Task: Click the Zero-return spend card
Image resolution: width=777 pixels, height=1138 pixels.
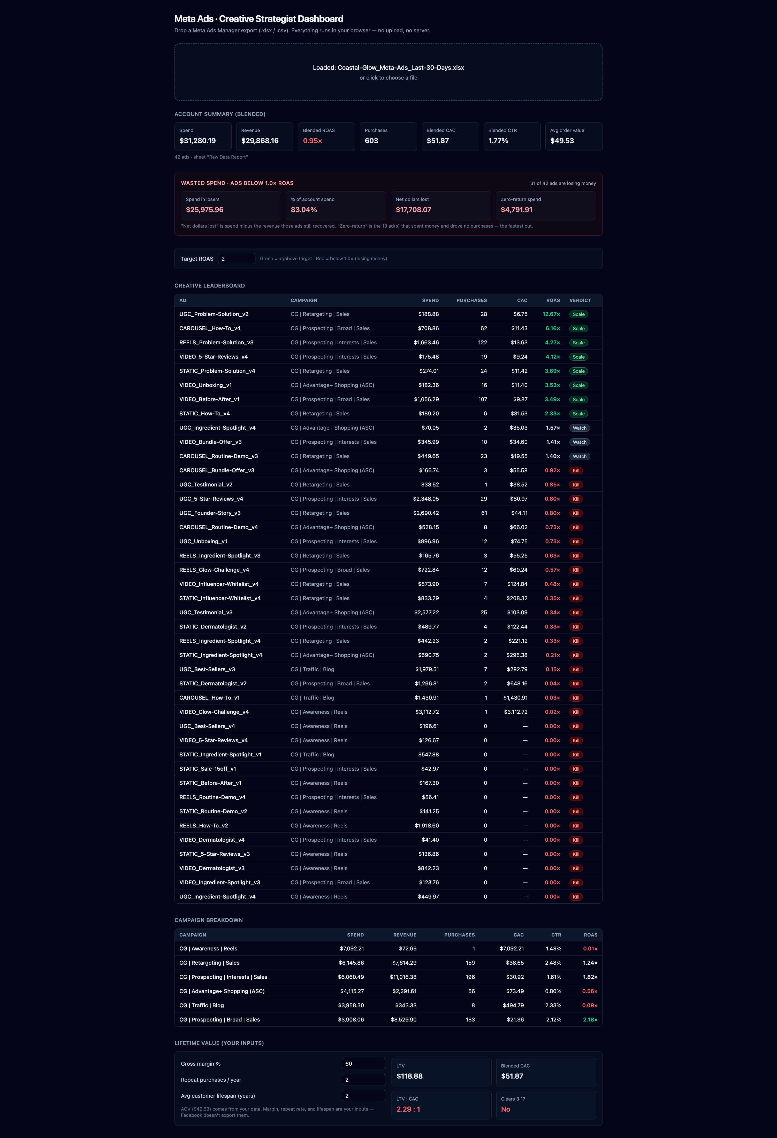Action: pos(546,206)
